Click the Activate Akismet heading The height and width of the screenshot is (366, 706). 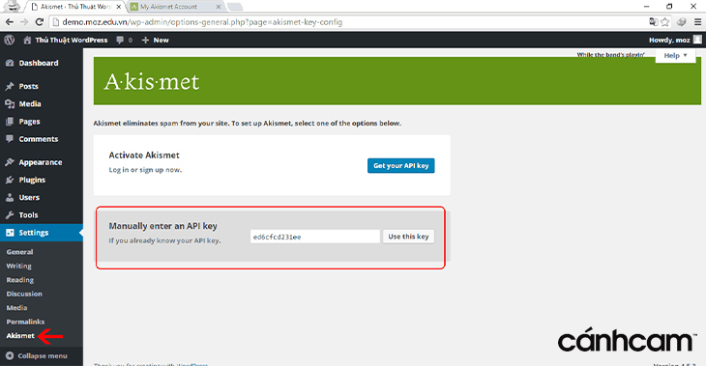click(x=144, y=155)
